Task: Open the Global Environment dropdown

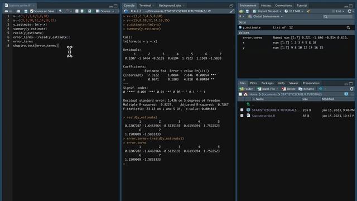Action: click(266, 16)
